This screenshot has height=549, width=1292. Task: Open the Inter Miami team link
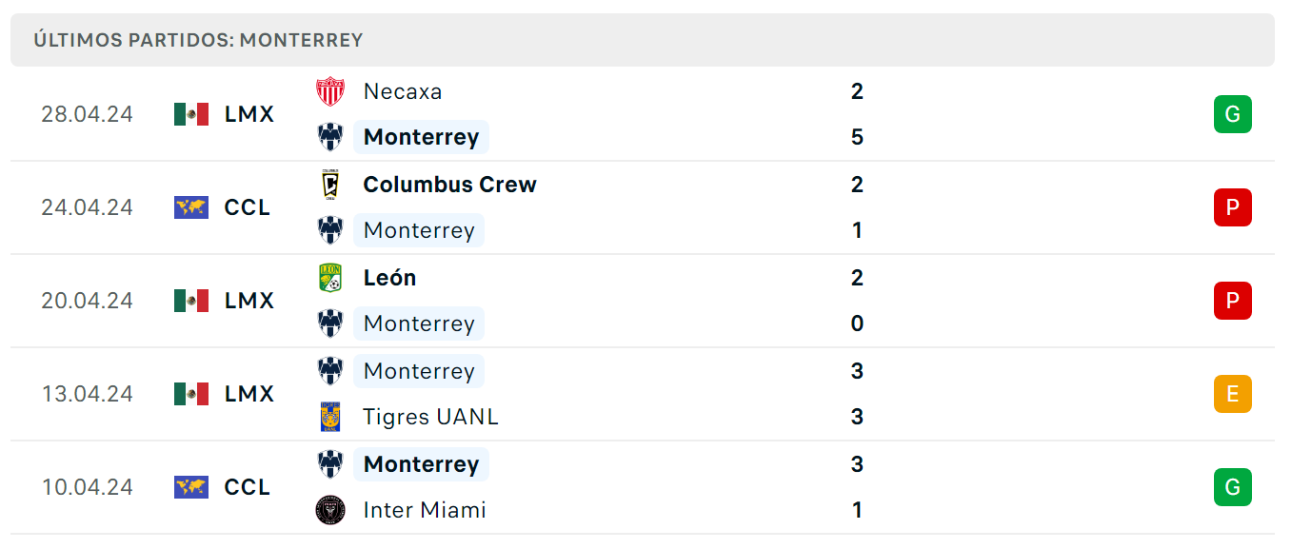[x=425, y=510]
